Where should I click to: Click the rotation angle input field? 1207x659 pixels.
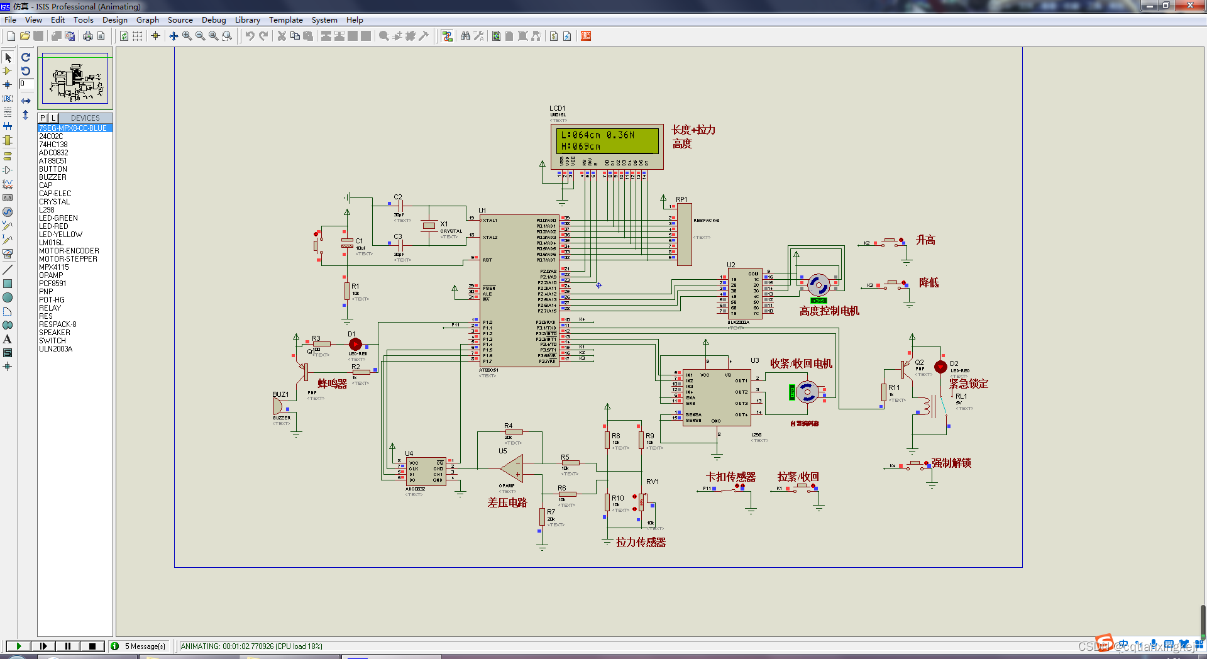[x=26, y=84]
